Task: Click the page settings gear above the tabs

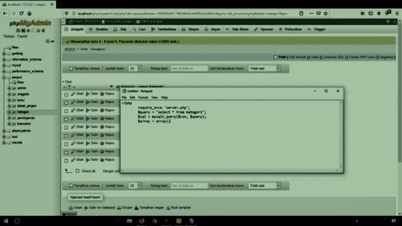Action: 388,21
